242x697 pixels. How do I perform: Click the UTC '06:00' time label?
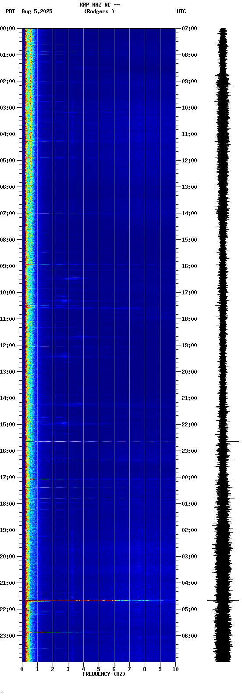pos(189,636)
